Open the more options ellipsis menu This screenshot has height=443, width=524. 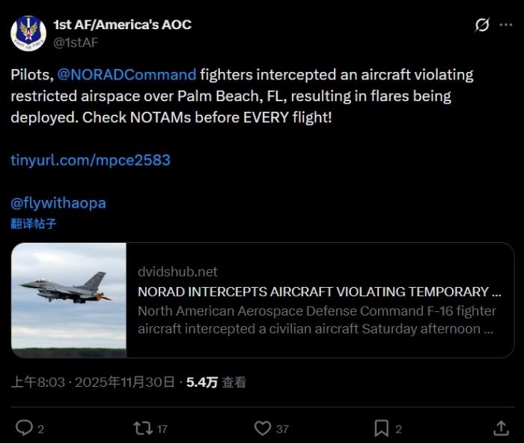point(508,25)
